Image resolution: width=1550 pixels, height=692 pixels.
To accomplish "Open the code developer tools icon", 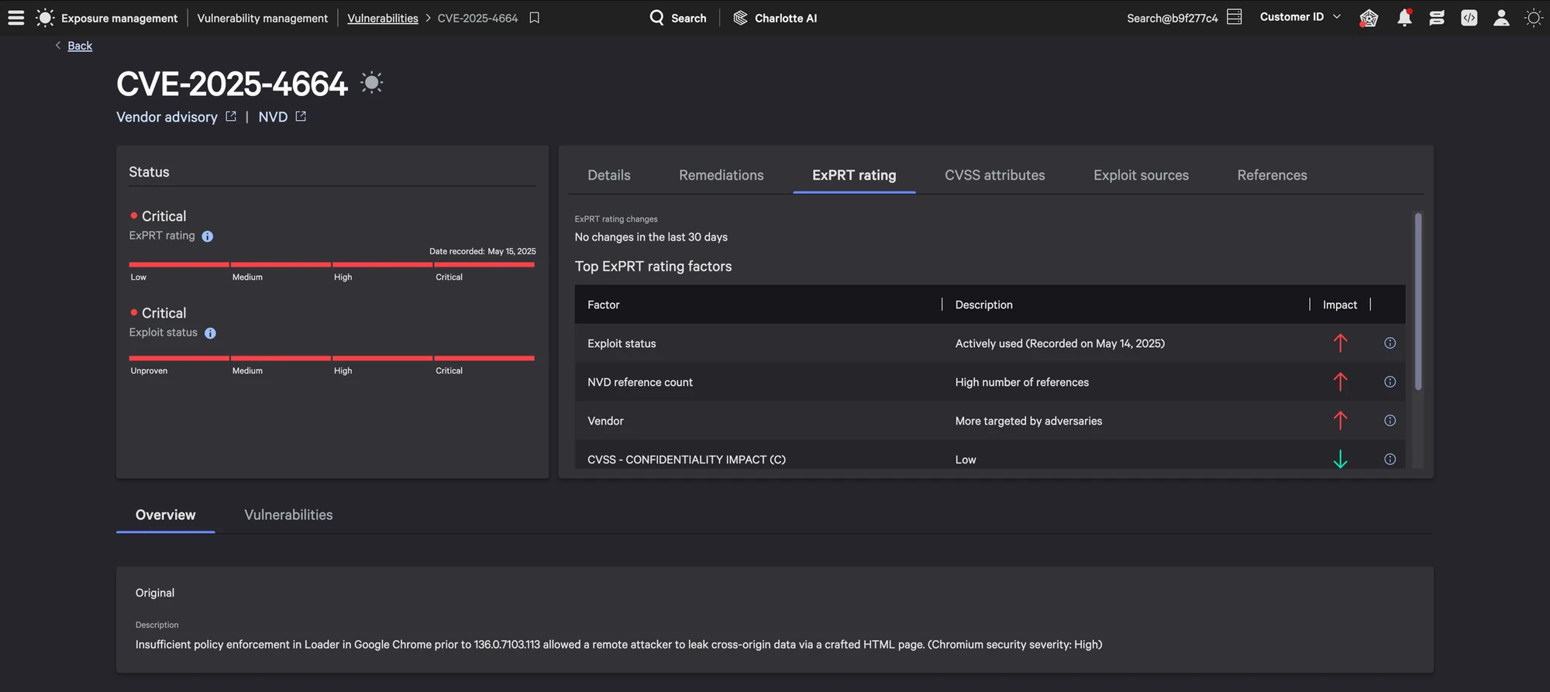I will 1469,17.
